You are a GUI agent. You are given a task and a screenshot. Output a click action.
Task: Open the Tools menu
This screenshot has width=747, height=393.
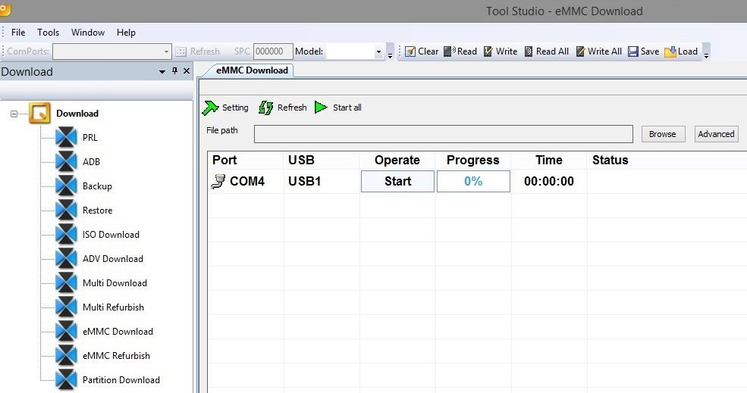click(x=48, y=33)
